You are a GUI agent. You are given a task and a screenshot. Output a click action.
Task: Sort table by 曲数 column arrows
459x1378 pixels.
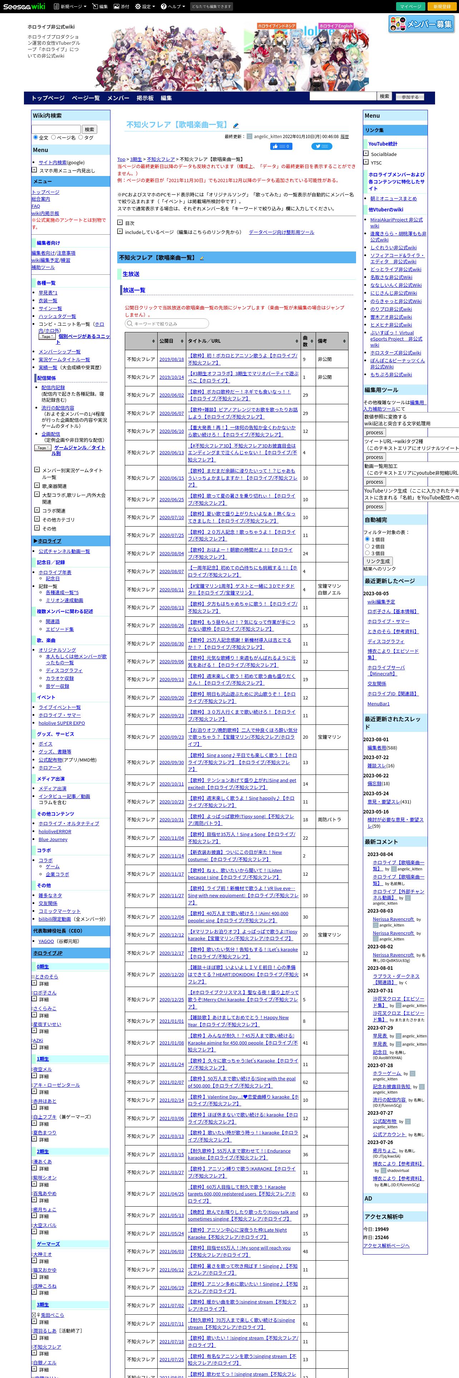311,341
